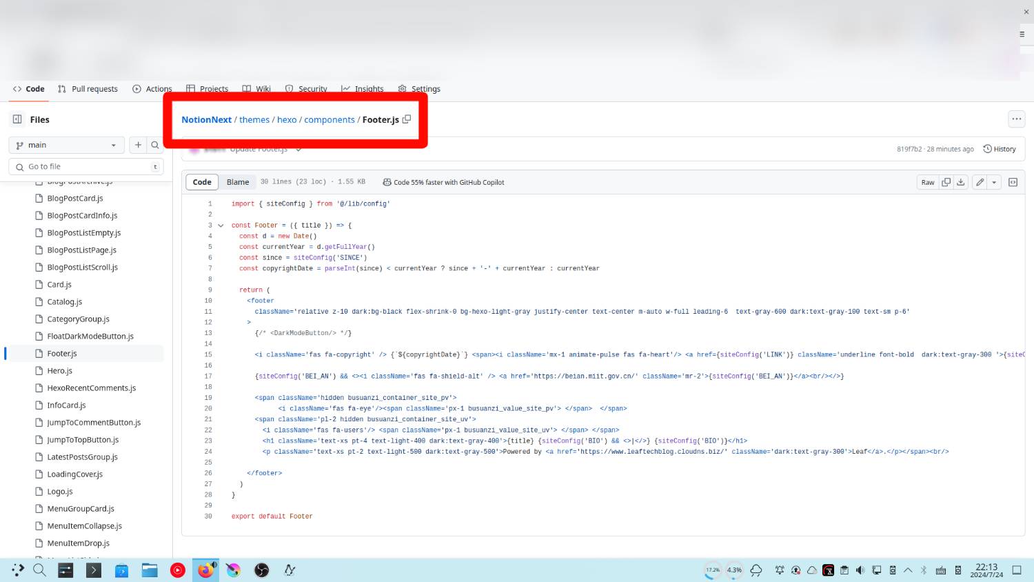Open the terminal from the taskbar
Viewport: 1034px width, 582px height.
point(94,570)
